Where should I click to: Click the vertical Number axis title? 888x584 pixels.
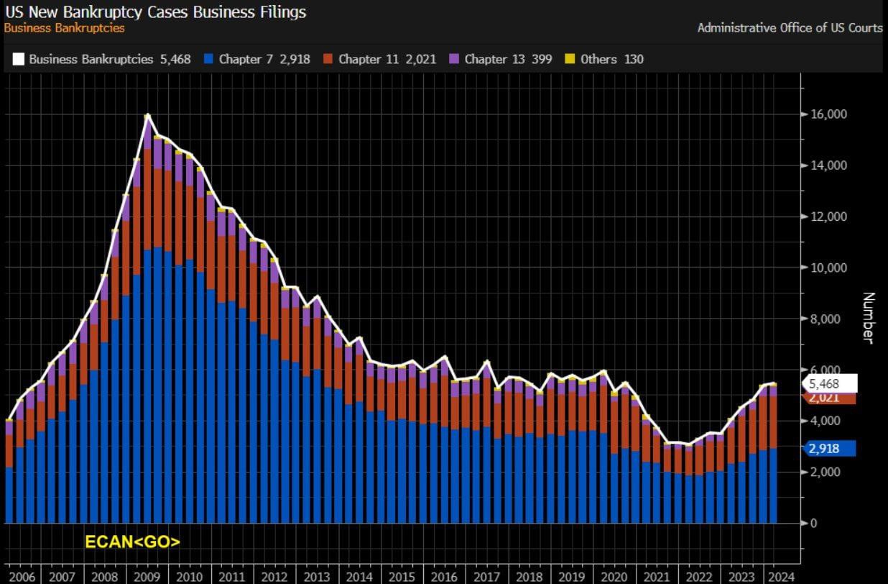coord(868,318)
